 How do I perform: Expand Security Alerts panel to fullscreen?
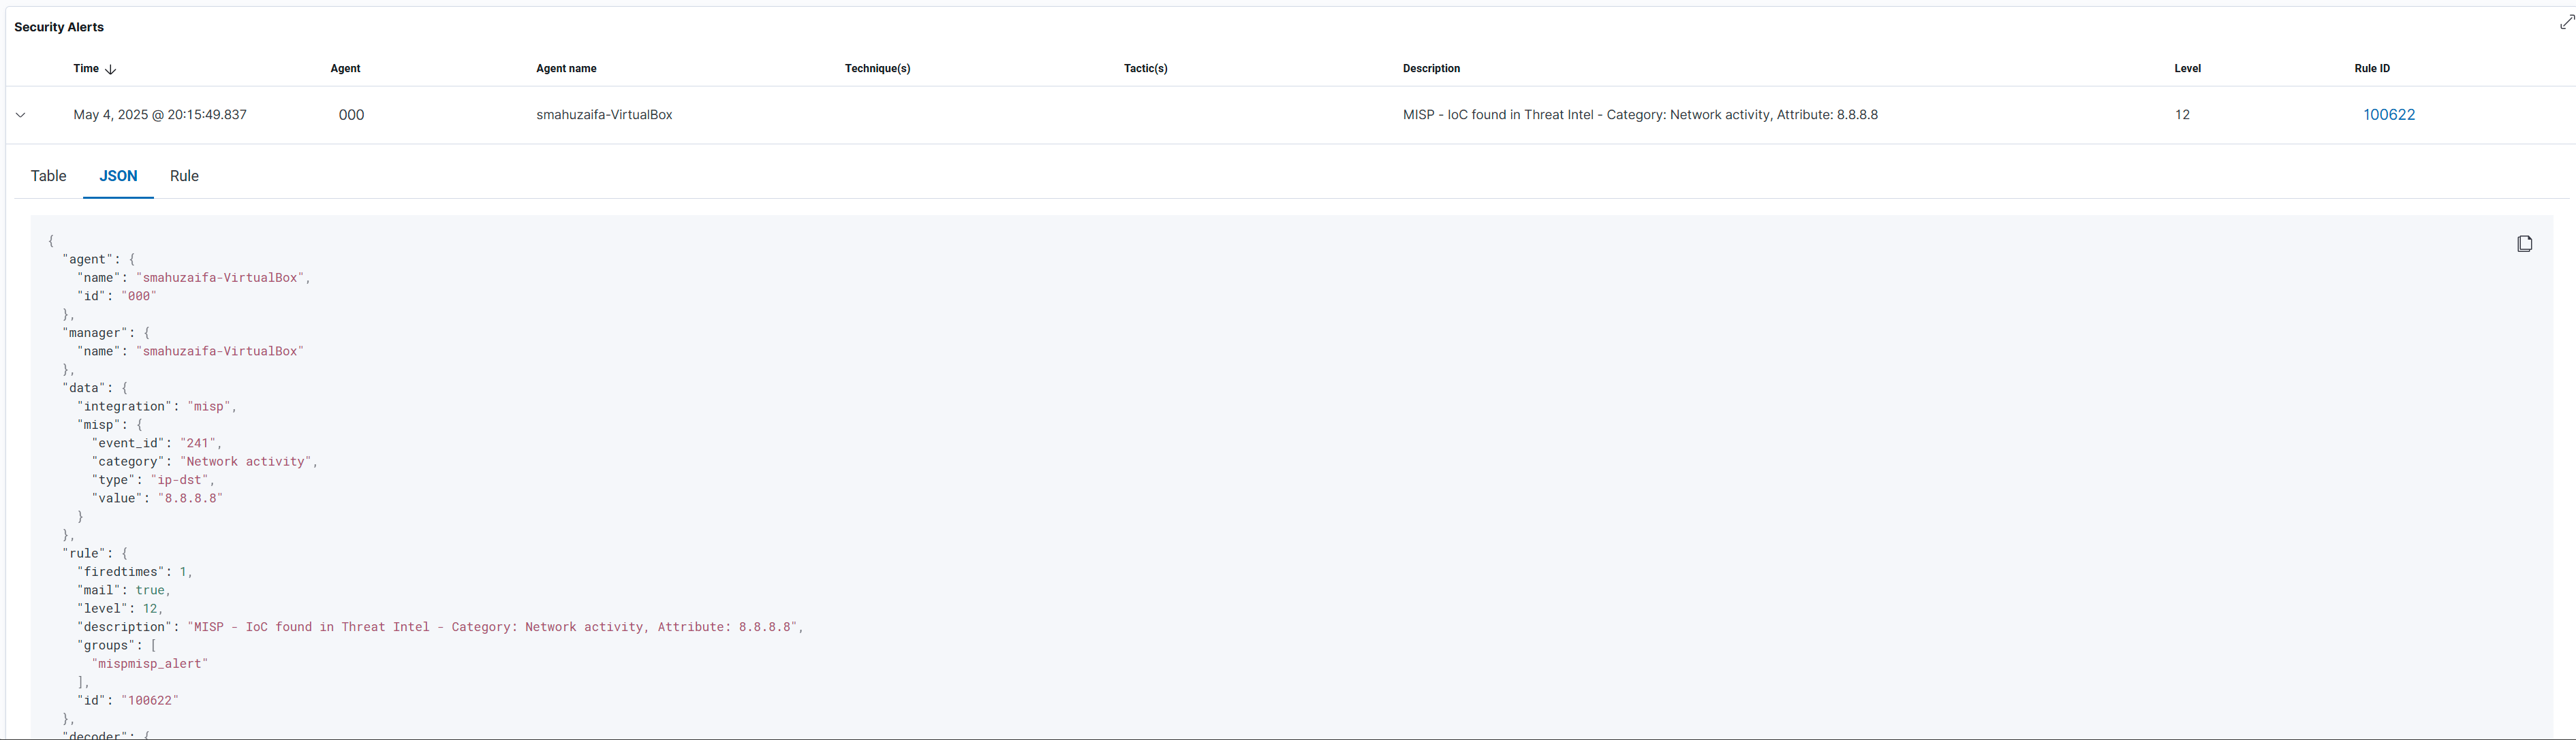point(2566,22)
